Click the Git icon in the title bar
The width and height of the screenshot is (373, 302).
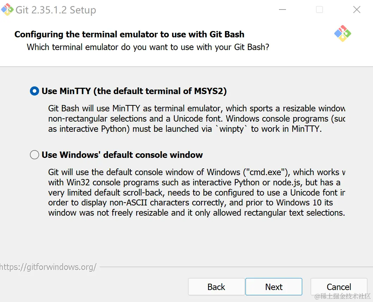7,10
